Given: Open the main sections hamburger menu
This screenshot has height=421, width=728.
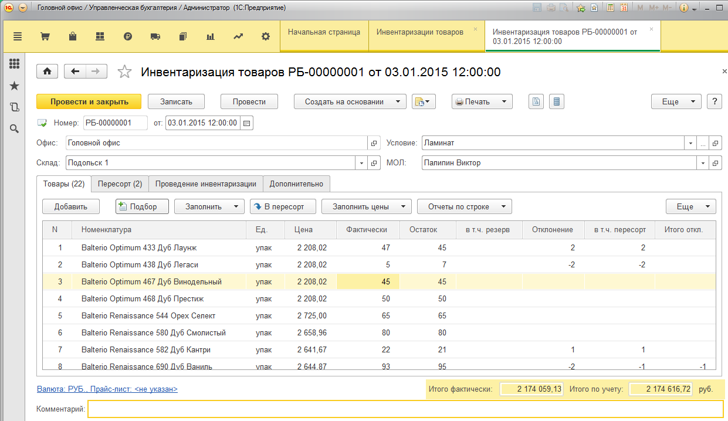Looking at the screenshot, I should [x=17, y=36].
